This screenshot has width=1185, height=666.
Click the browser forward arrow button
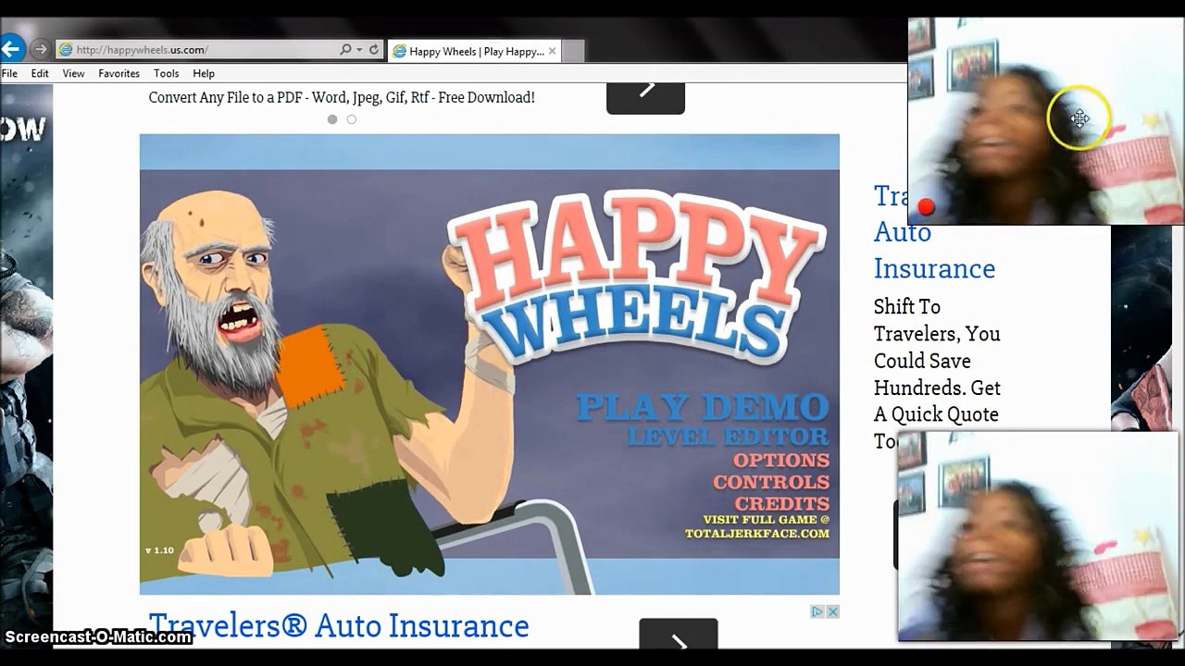tap(40, 49)
